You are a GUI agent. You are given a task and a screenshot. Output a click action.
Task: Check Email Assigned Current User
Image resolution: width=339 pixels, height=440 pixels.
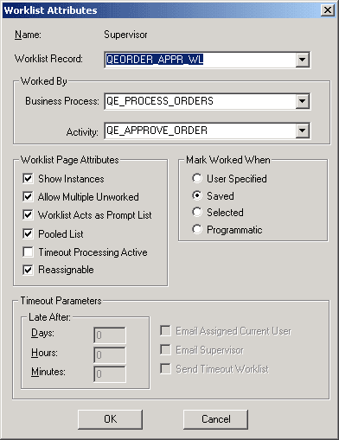click(165, 331)
